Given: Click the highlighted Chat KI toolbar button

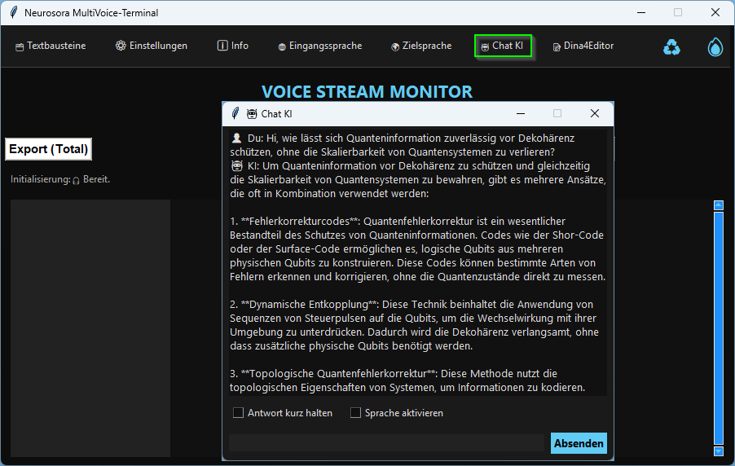Looking at the screenshot, I should pos(503,46).
